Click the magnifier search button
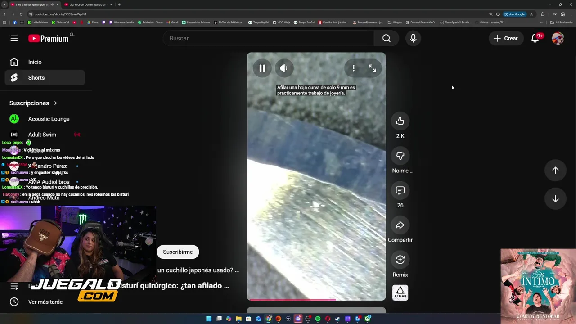 [x=387, y=38]
